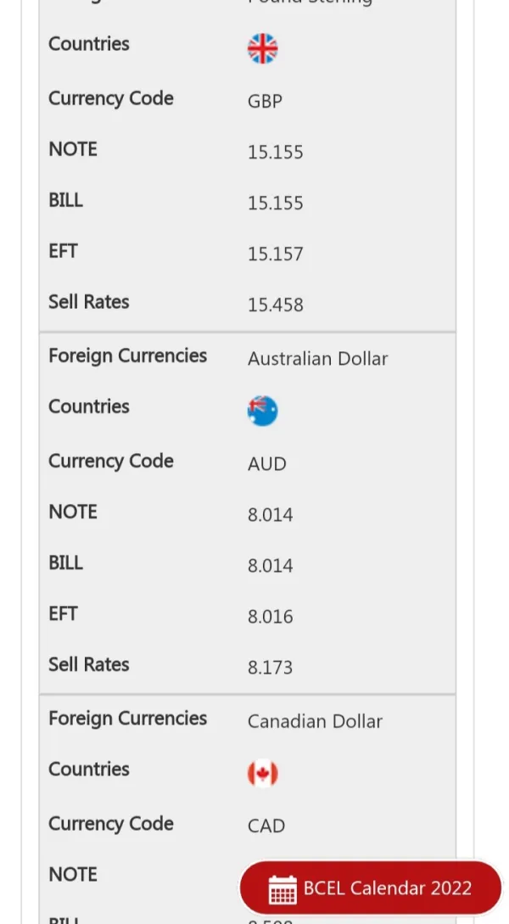Click the calendar icon in red button
Screen dimensions: 509x924
pos(282,889)
